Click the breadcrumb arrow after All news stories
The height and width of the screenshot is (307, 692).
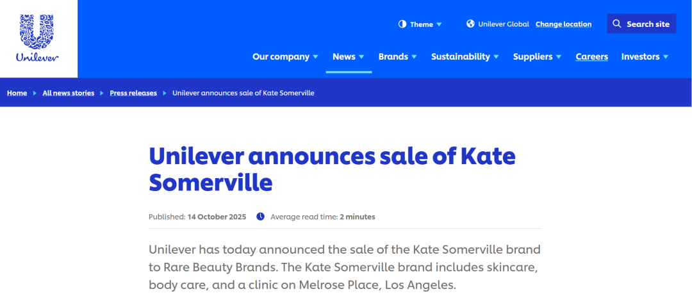pos(102,93)
